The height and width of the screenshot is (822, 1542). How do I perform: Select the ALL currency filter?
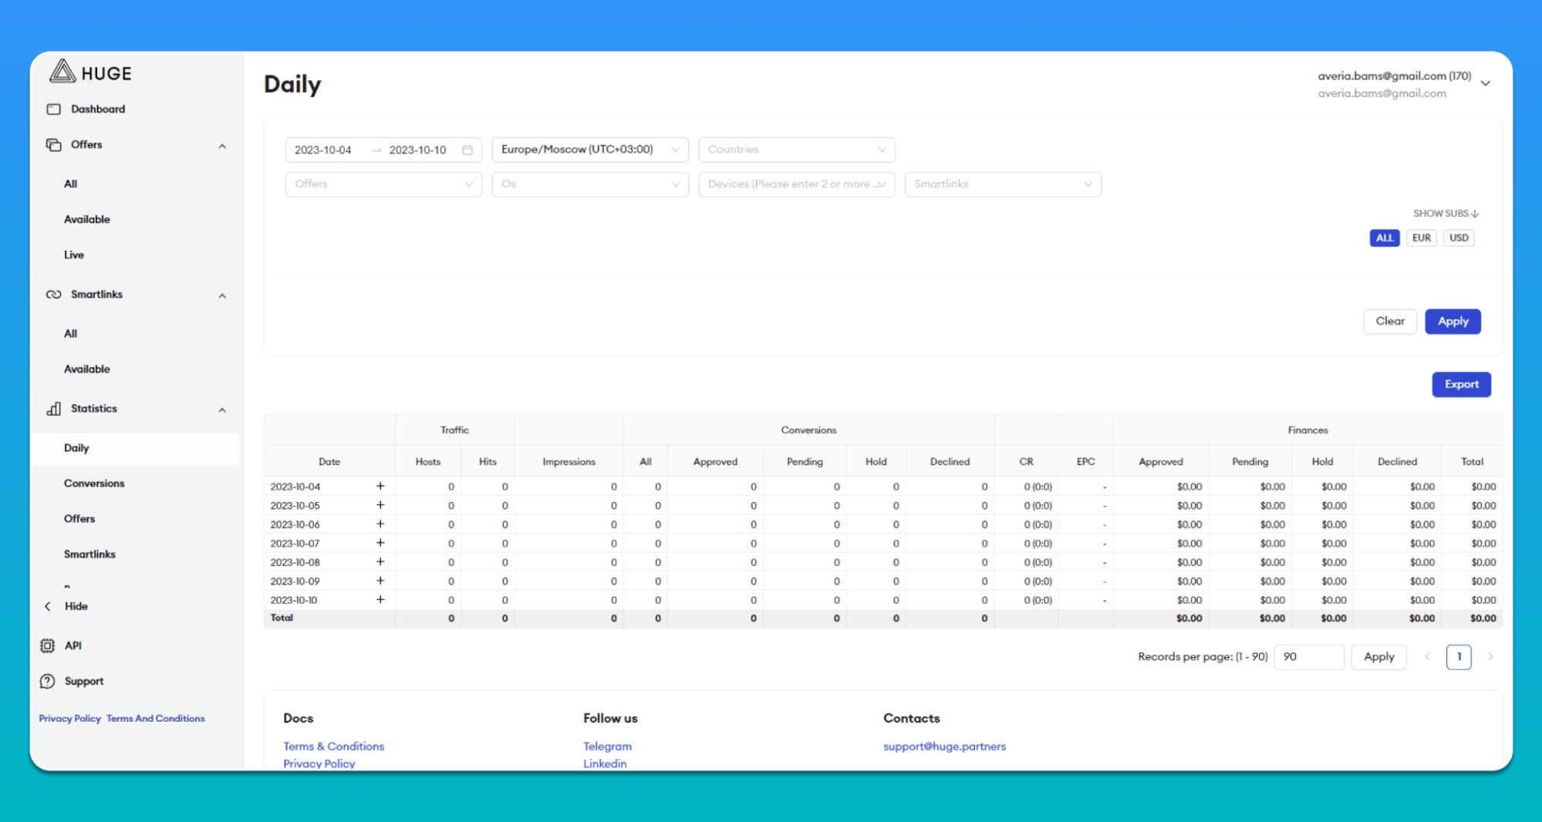coord(1384,238)
